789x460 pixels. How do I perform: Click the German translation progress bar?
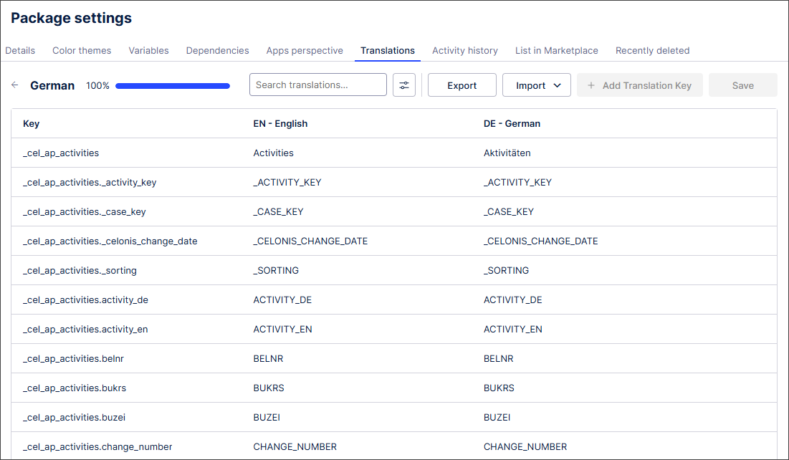tap(172, 85)
